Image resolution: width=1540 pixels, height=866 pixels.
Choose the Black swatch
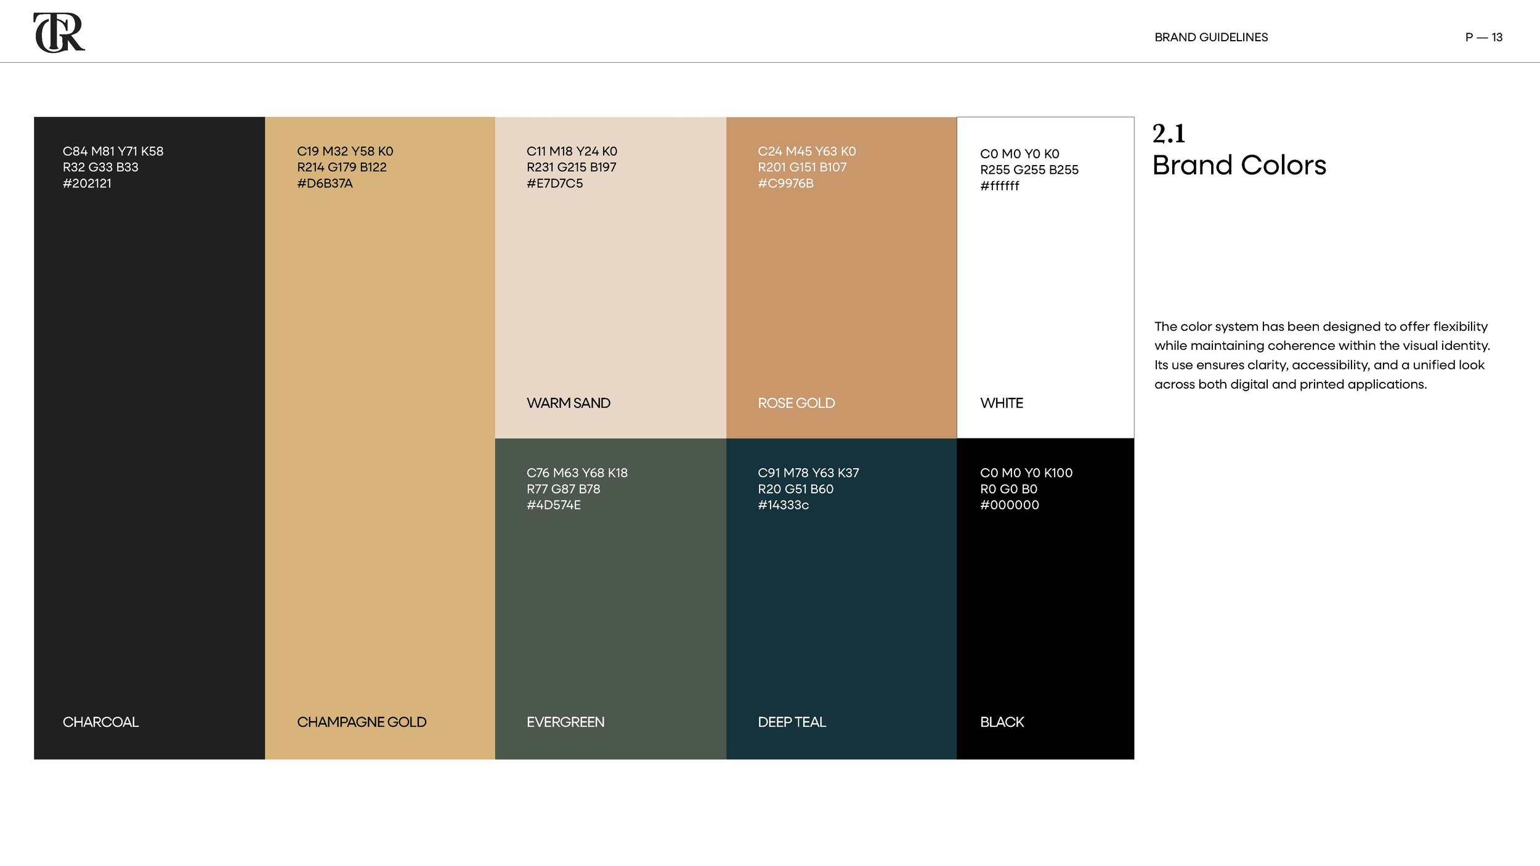1045,599
